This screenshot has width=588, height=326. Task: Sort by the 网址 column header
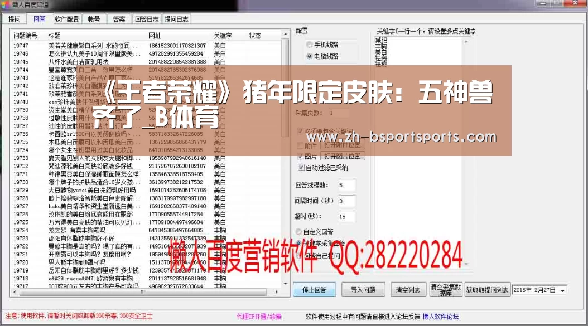point(155,36)
